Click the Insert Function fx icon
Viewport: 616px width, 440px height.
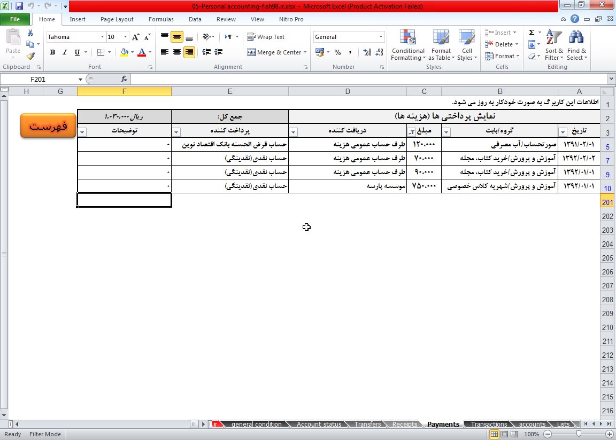(124, 79)
